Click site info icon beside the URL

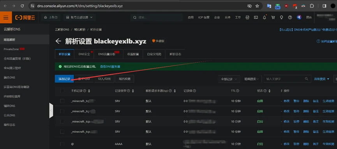(33, 6)
